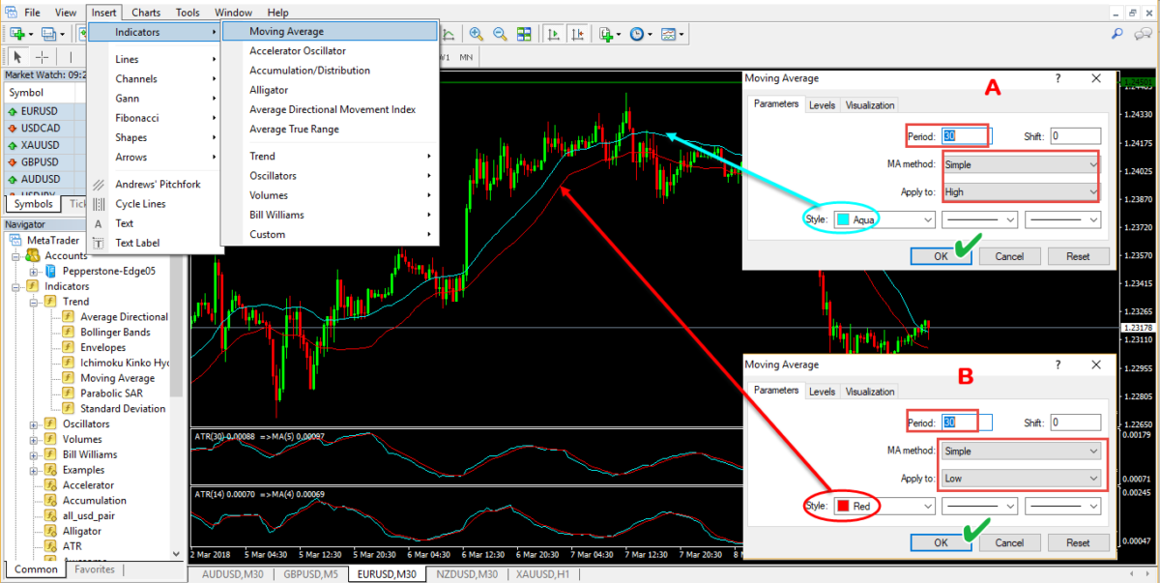Viewport: 1160px width, 583px height.
Task: Click the chart Periods clock icon
Action: (638, 33)
